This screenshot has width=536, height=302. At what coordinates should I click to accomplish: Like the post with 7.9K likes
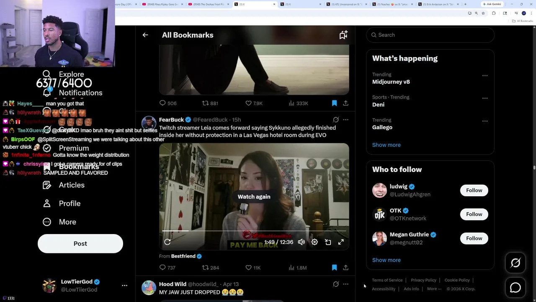click(x=254, y=103)
